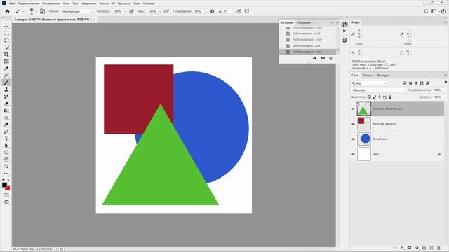The height and width of the screenshot is (252, 449).
Task: Open smoothing options gear icon
Action: click(x=212, y=11)
